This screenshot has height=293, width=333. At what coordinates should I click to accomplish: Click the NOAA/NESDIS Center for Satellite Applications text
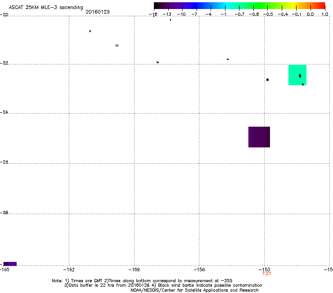(x=194, y=290)
